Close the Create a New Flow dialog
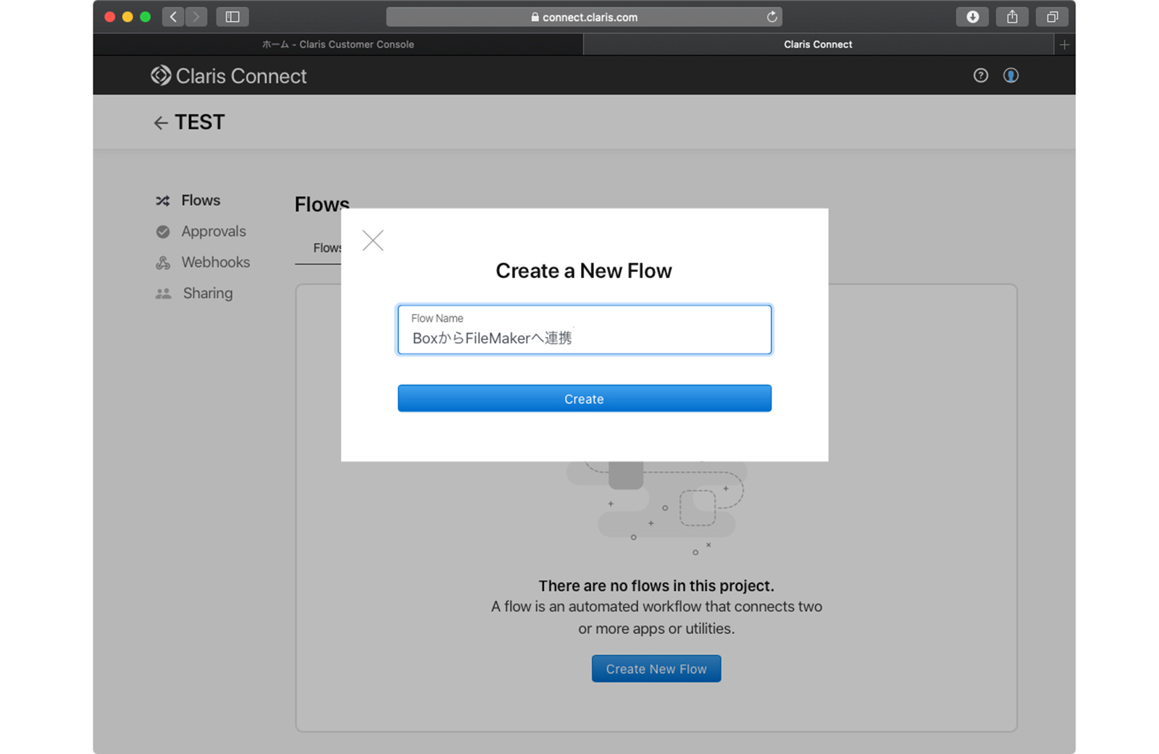Screen dimensions: 1159x754 373,240
